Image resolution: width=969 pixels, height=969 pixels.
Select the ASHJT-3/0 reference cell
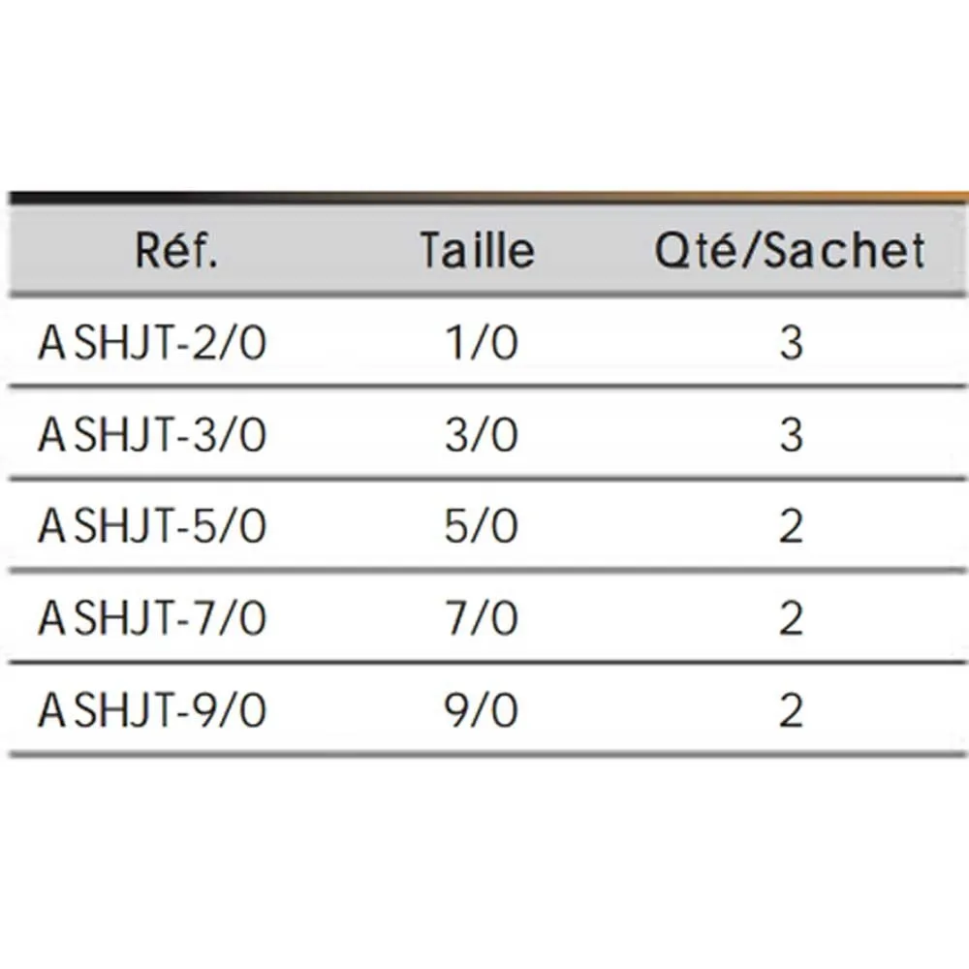point(152,436)
